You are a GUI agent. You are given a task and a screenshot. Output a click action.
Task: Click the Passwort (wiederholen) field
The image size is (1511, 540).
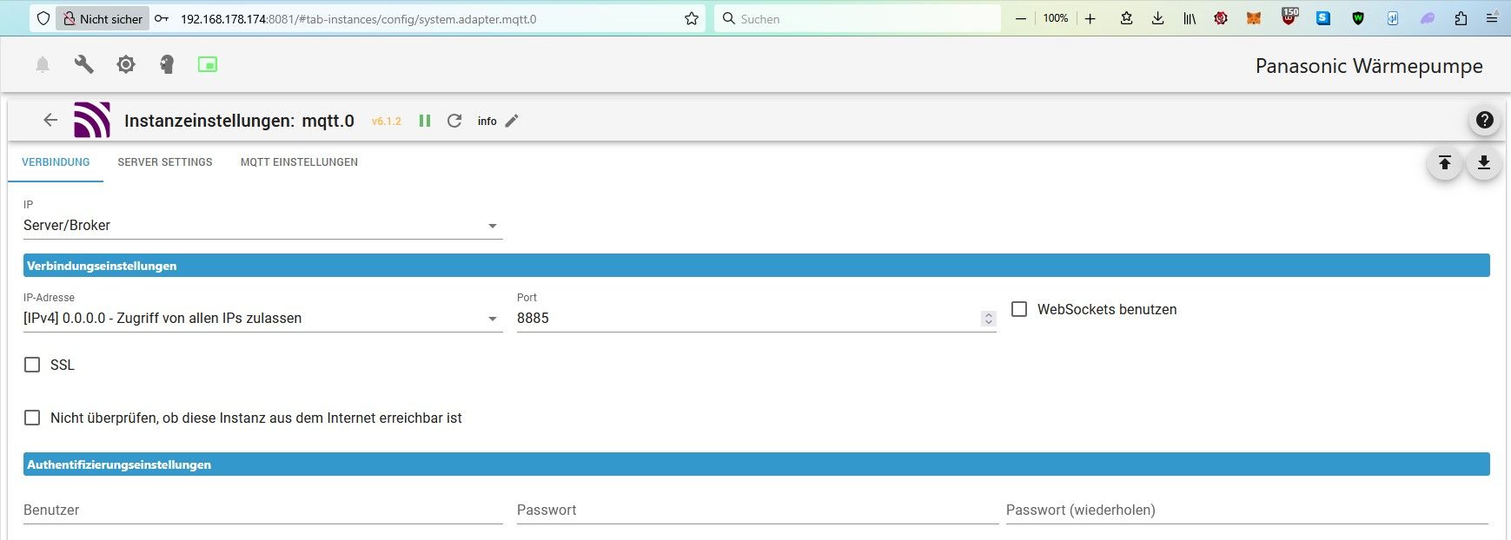pos(1248,510)
